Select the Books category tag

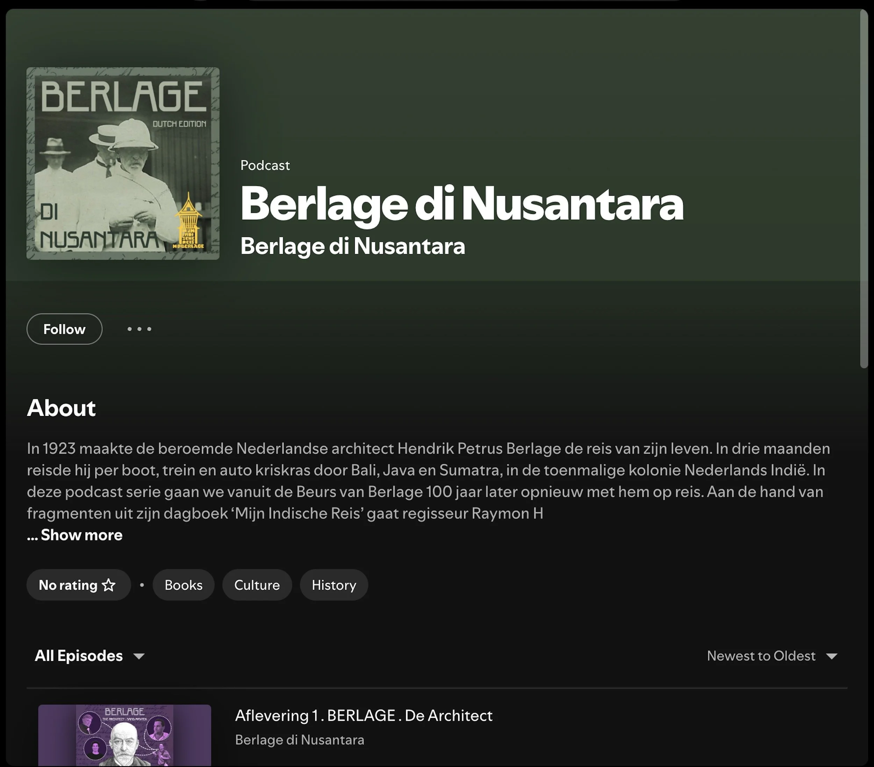point(184,585)
